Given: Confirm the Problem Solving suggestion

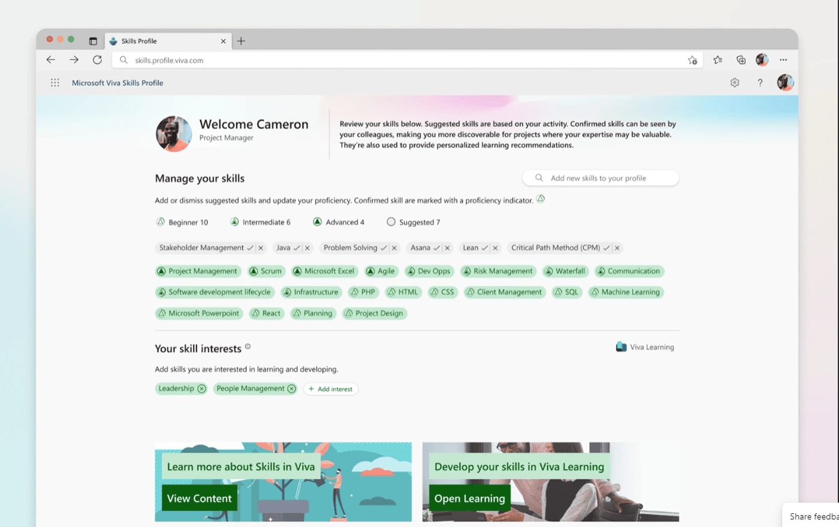Looking at the screenshot, I should [x=384, y=248].
